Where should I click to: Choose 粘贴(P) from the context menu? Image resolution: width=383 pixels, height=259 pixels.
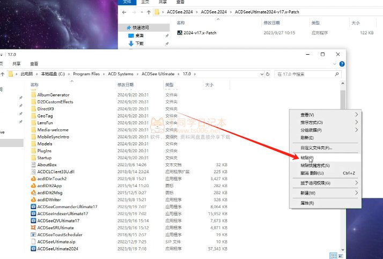tap(307, 158)
